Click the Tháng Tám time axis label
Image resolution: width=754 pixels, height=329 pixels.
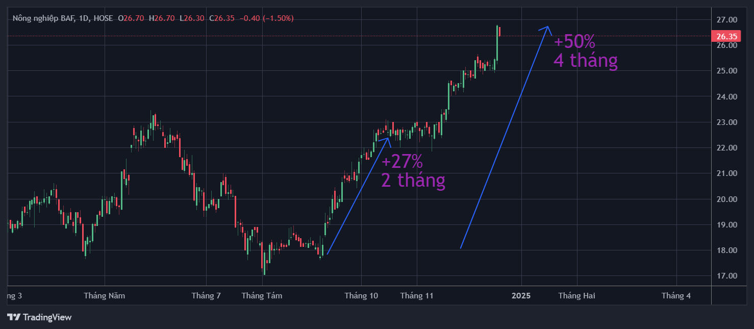pyautogui.click(x=262, y=295)
